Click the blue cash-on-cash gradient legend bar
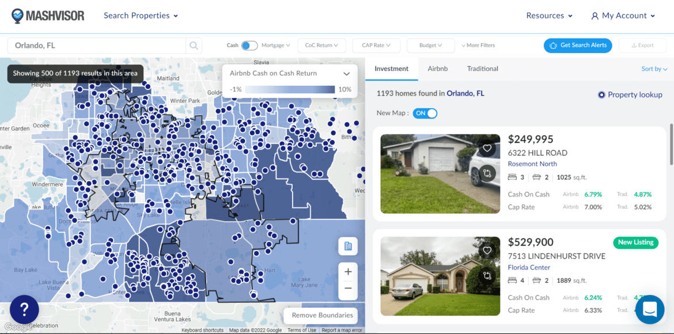The width and height of the screenshot is (674, 334). point(289,89)
